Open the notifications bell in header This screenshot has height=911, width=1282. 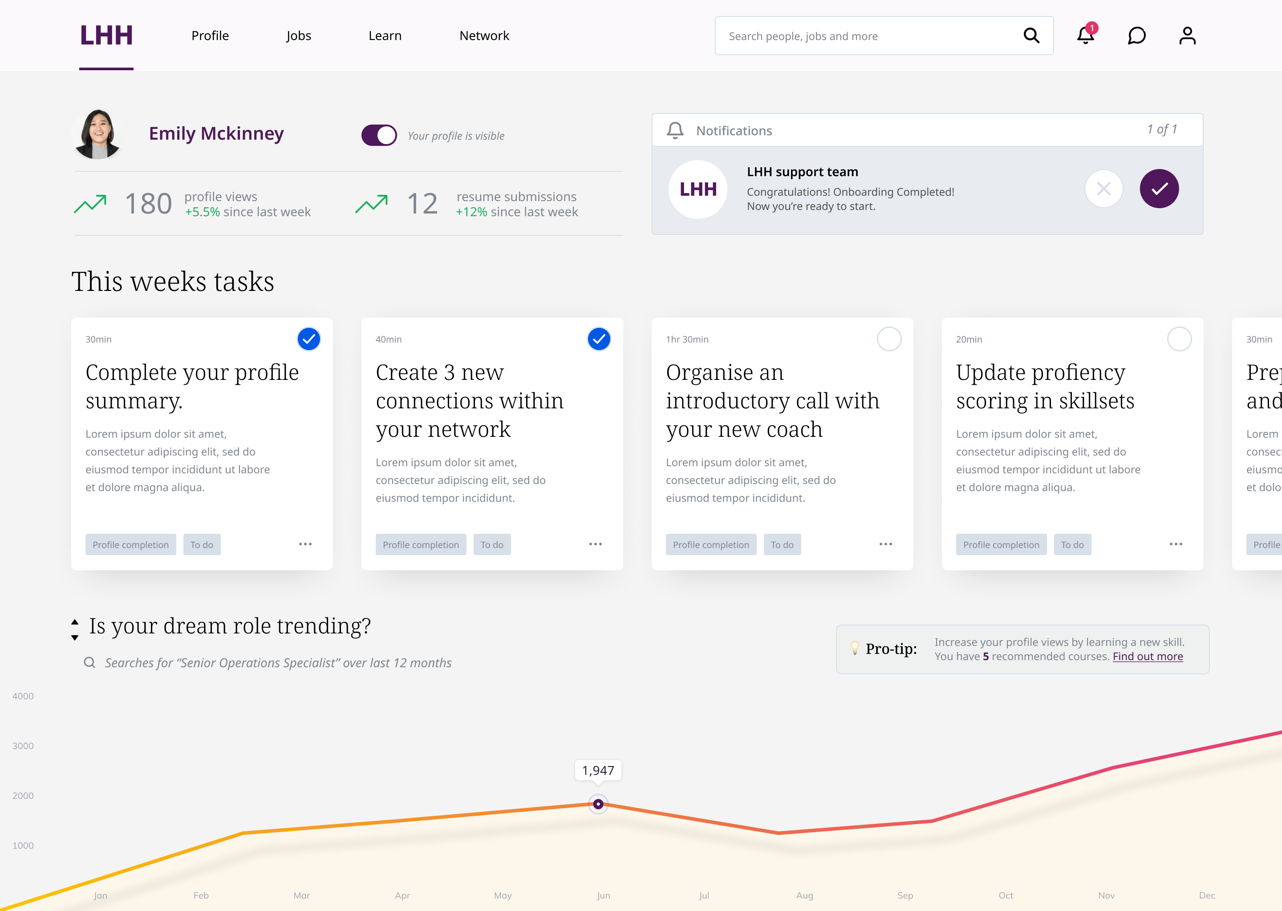tap(1086, 35)
